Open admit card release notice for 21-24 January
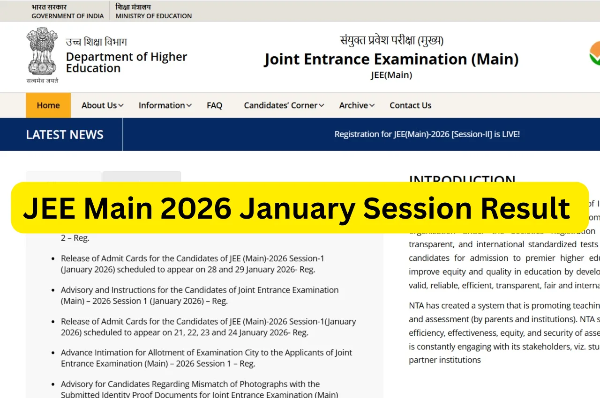The image size is (600, 398). 208,327
